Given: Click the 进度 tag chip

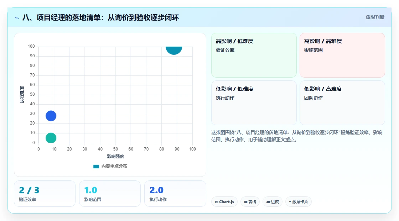Looking at the screenshot, I should pyautogui.click(x=273, y=202).
